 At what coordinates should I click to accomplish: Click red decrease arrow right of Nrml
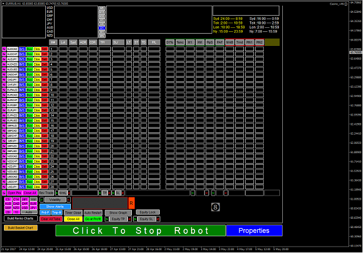click(x=69, y=193)
